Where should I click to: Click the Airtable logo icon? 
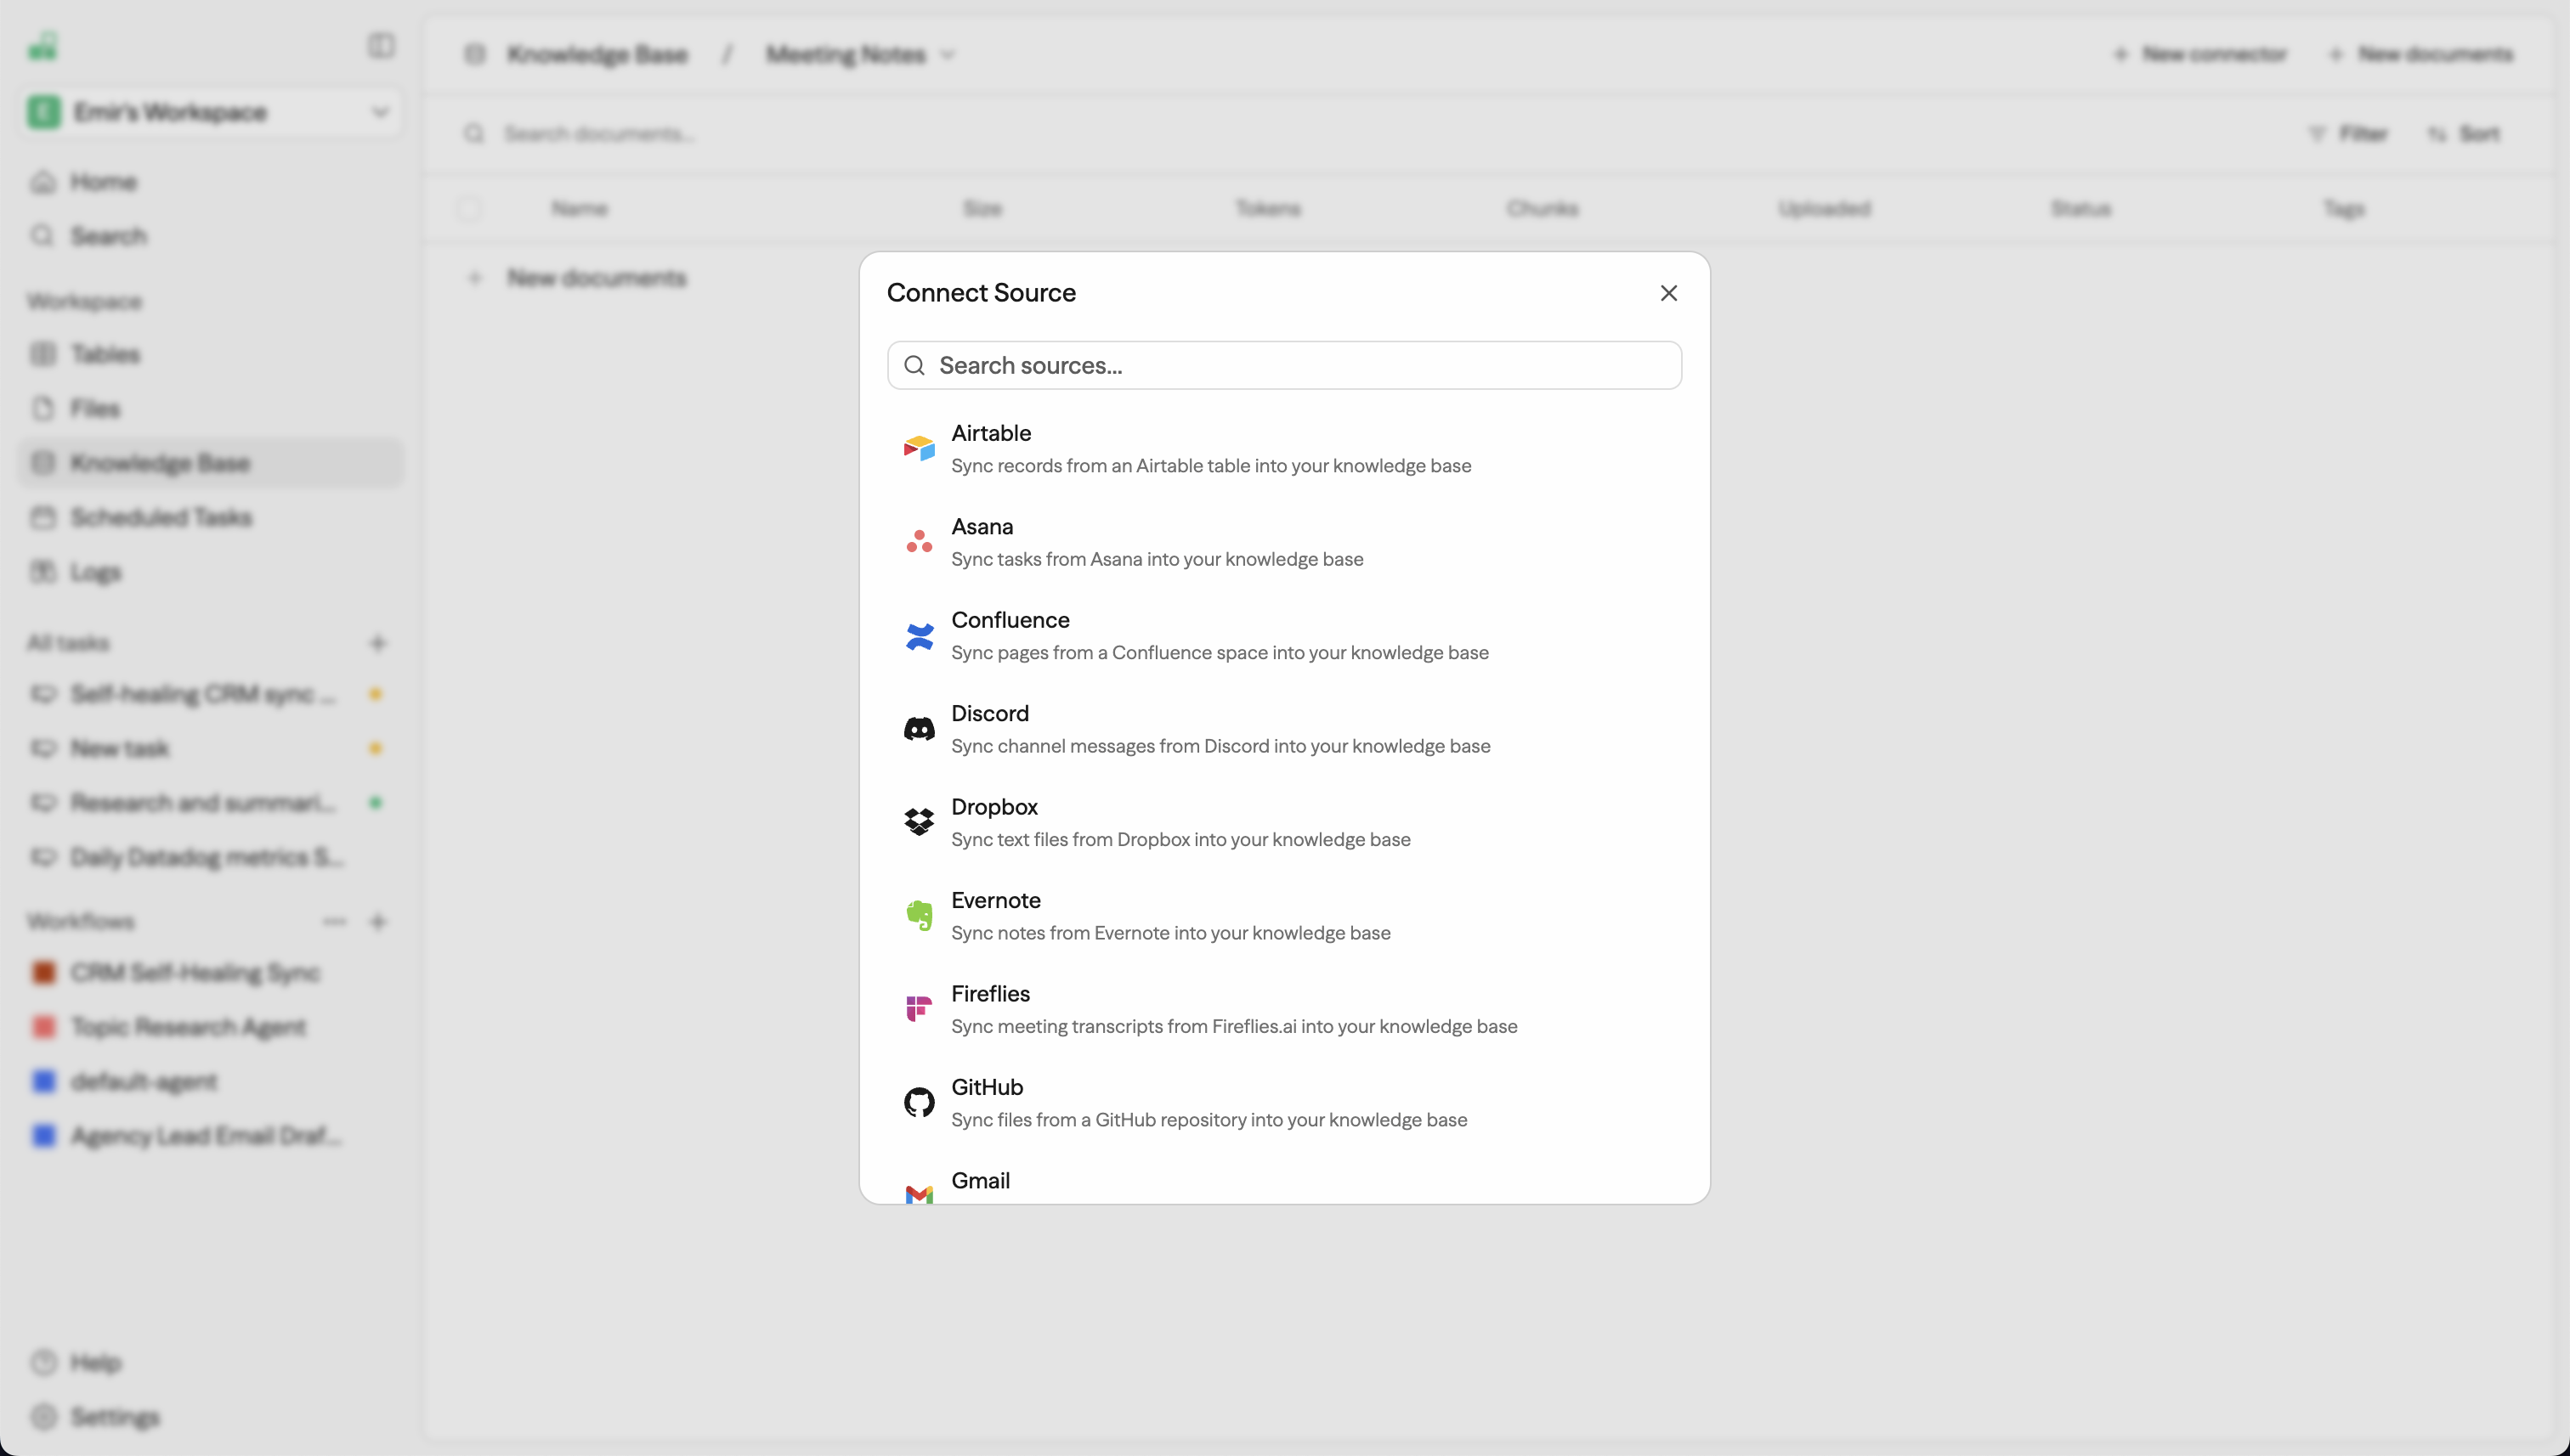pos(919,449)
